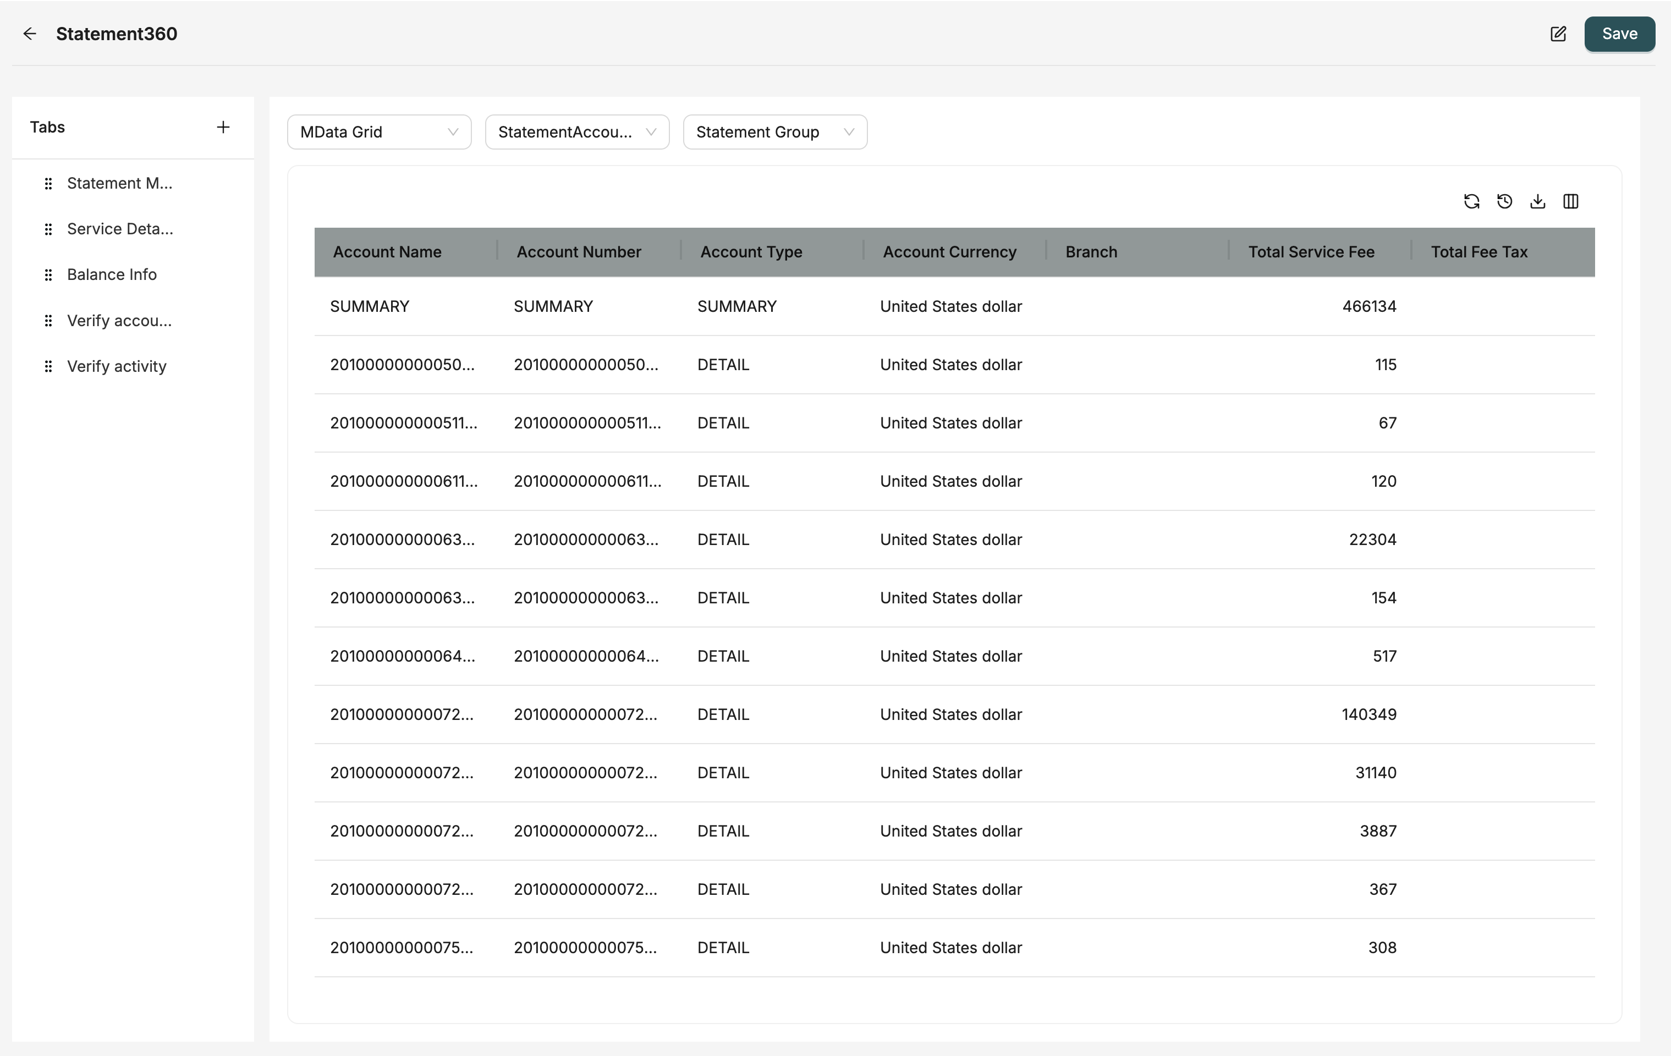Click the Account Name column header
This screenshot has height=1056, width=1671.
pyautogui.click(x=387, y=252)
